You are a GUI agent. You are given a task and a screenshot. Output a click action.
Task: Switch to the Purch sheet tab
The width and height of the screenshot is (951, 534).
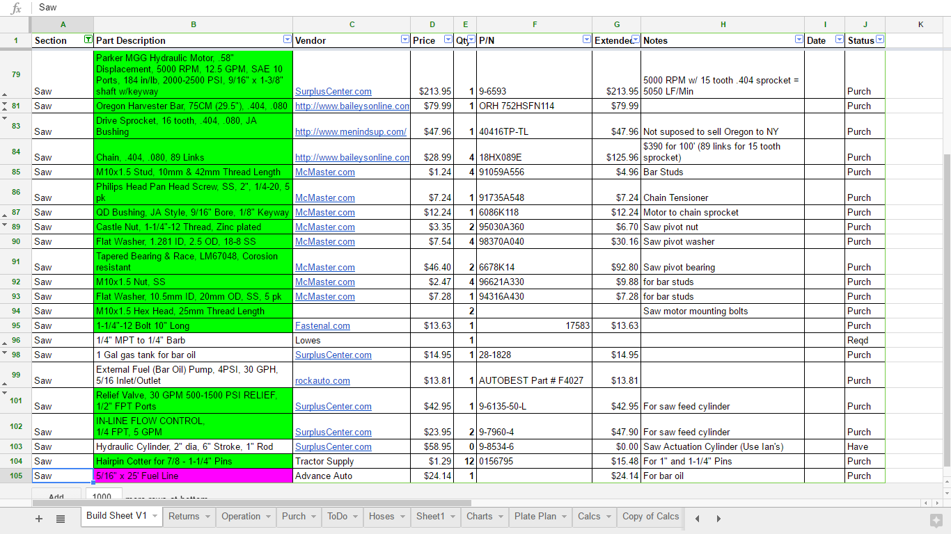294,517
